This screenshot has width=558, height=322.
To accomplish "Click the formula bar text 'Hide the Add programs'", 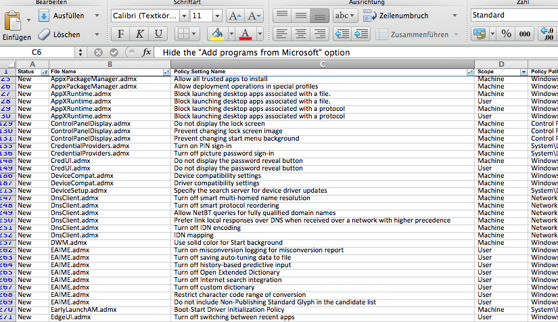I will (256, 53).
